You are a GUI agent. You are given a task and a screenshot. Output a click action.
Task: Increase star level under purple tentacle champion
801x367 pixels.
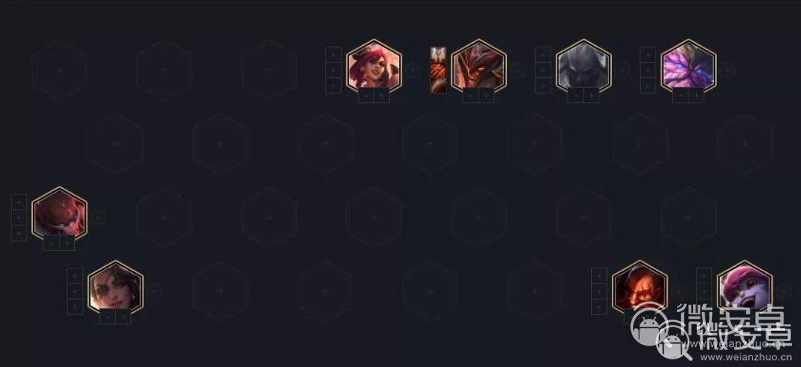pyautogui.click(x=696, y=96)
